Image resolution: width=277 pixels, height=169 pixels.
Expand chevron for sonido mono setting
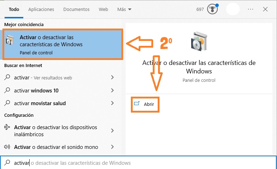[x=112, y=147]
